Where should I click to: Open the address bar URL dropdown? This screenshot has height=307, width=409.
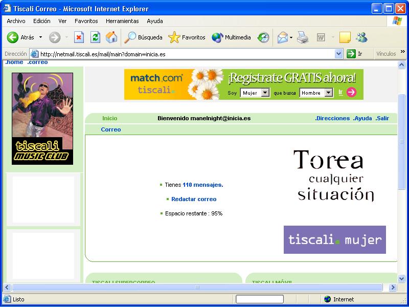click(338, 54)
